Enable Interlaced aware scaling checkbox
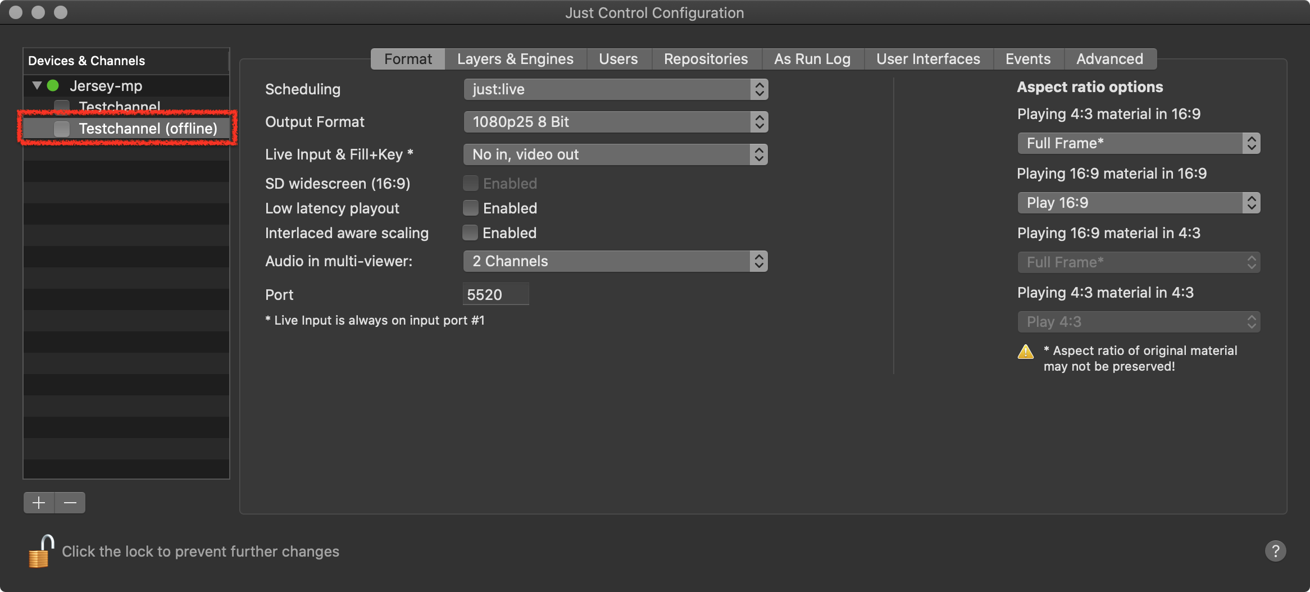1310x592 pixels. [x=470, y=233]
